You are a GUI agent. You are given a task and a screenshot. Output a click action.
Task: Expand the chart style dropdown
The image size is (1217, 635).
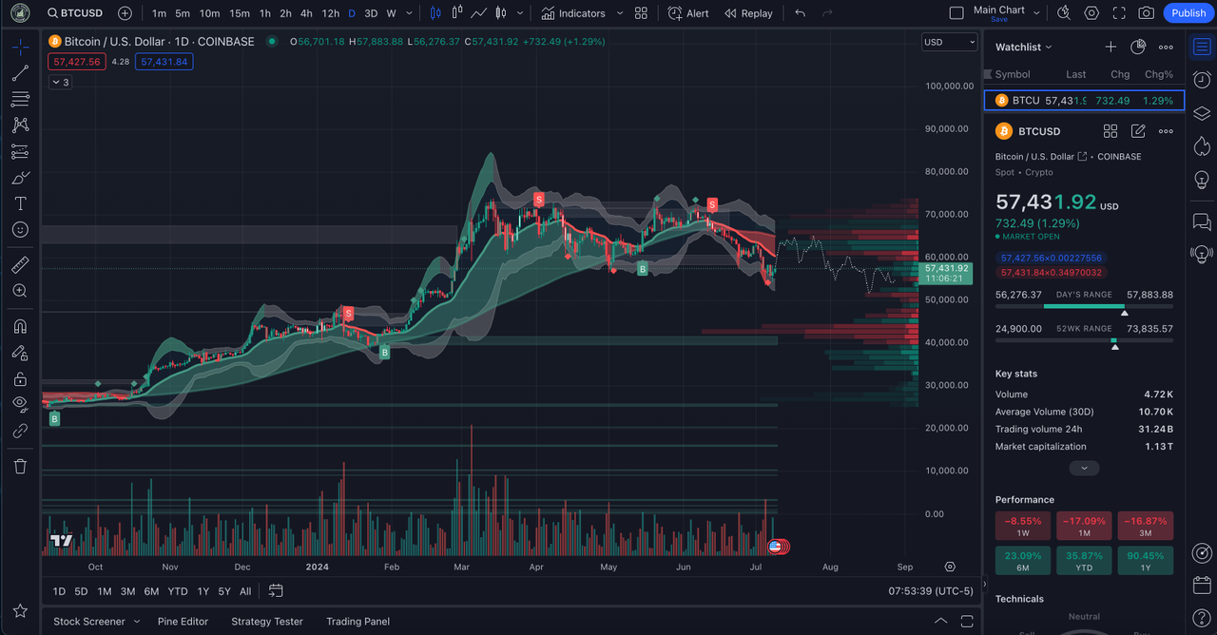pos(521,13)
